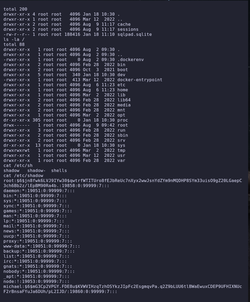Click the 'cat /etc/sh' command line
Image resolution: width=250 pixels, height=302 pixels.
[x=18, y=166]
